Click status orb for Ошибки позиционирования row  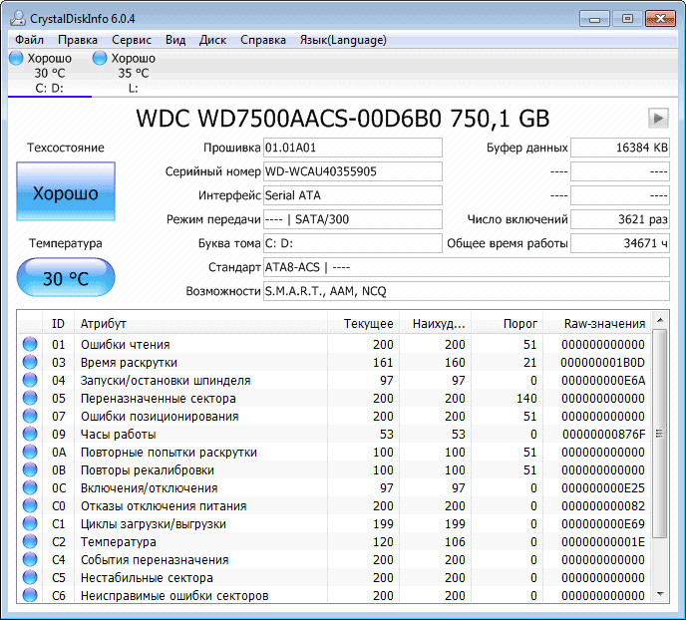coord(30,416)
